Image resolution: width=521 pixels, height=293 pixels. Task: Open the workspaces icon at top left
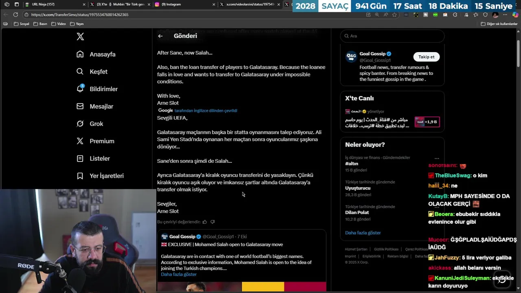point(7,4)
